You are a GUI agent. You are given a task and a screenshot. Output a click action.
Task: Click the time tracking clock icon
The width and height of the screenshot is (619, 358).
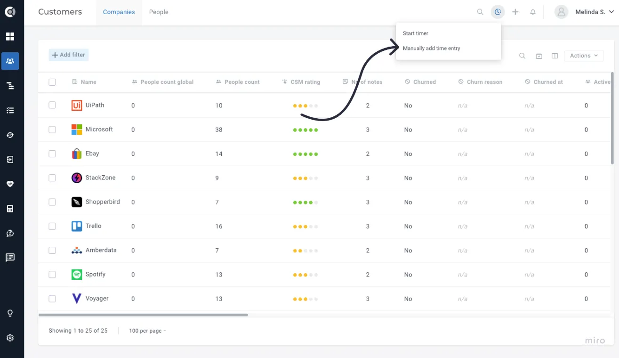498,12
